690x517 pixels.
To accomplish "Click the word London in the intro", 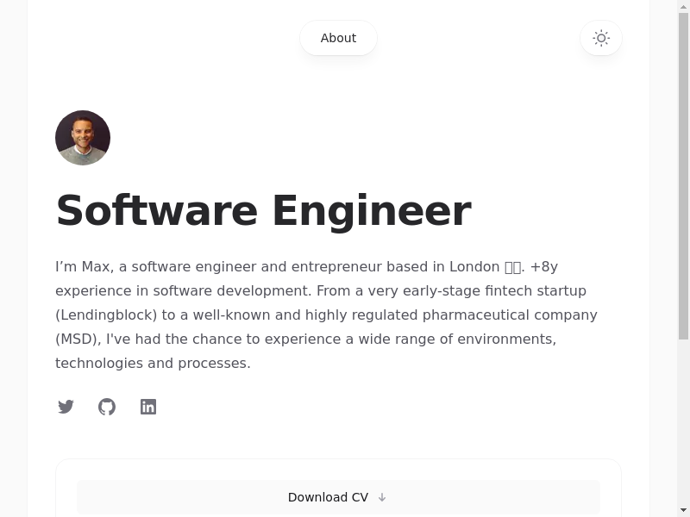I will (474, 266).
